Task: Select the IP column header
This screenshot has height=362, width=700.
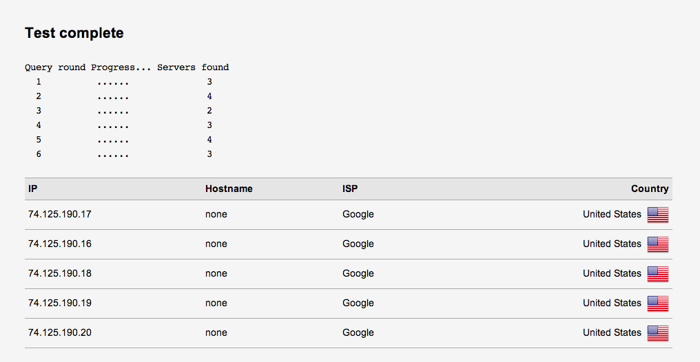Action: [x=32, y=189]
